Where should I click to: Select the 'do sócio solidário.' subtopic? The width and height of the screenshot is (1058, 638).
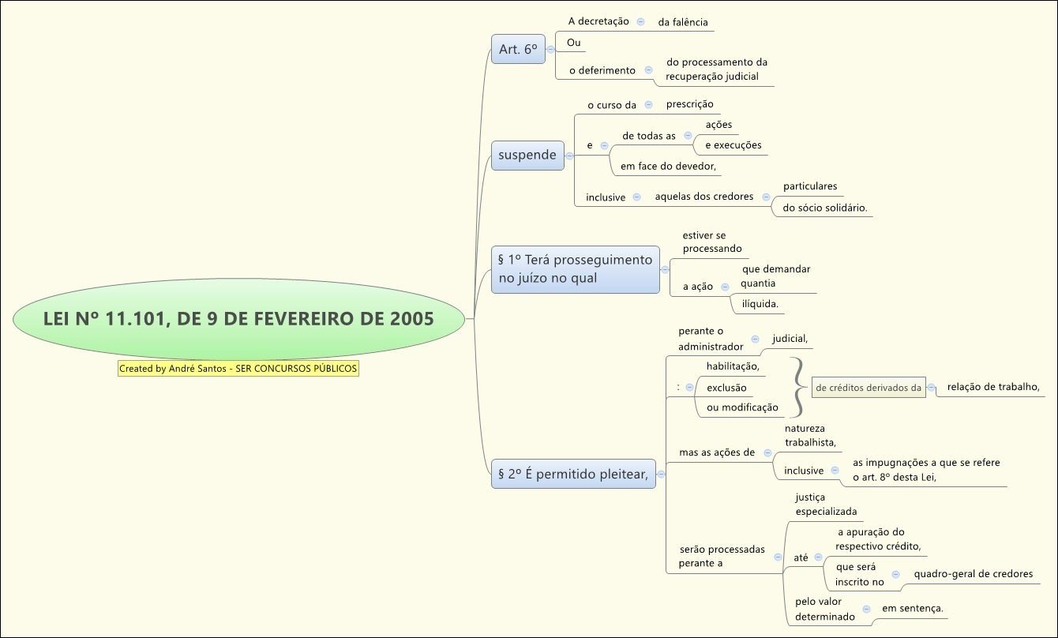click(x=824, y=208)
